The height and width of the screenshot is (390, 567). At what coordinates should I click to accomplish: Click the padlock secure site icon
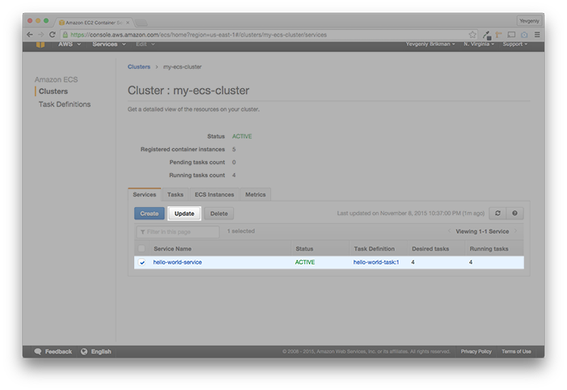point(66,35)
